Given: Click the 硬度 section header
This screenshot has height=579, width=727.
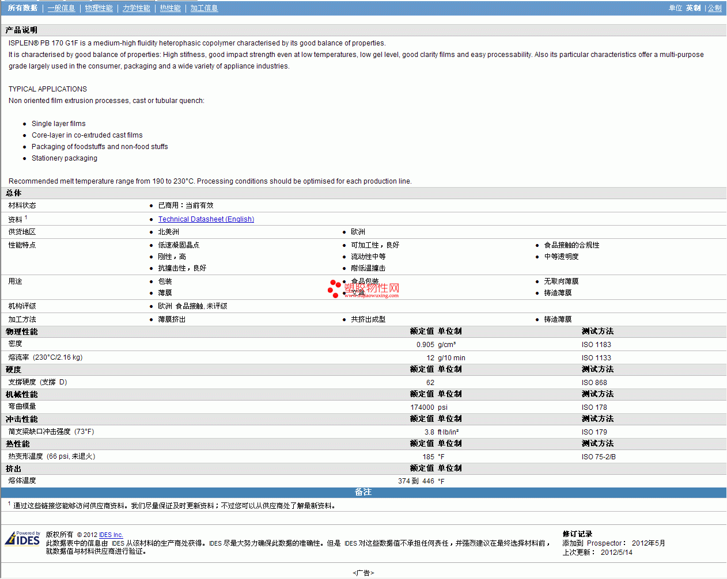Looking at the screenshot, I should click(x=14, y=370).
